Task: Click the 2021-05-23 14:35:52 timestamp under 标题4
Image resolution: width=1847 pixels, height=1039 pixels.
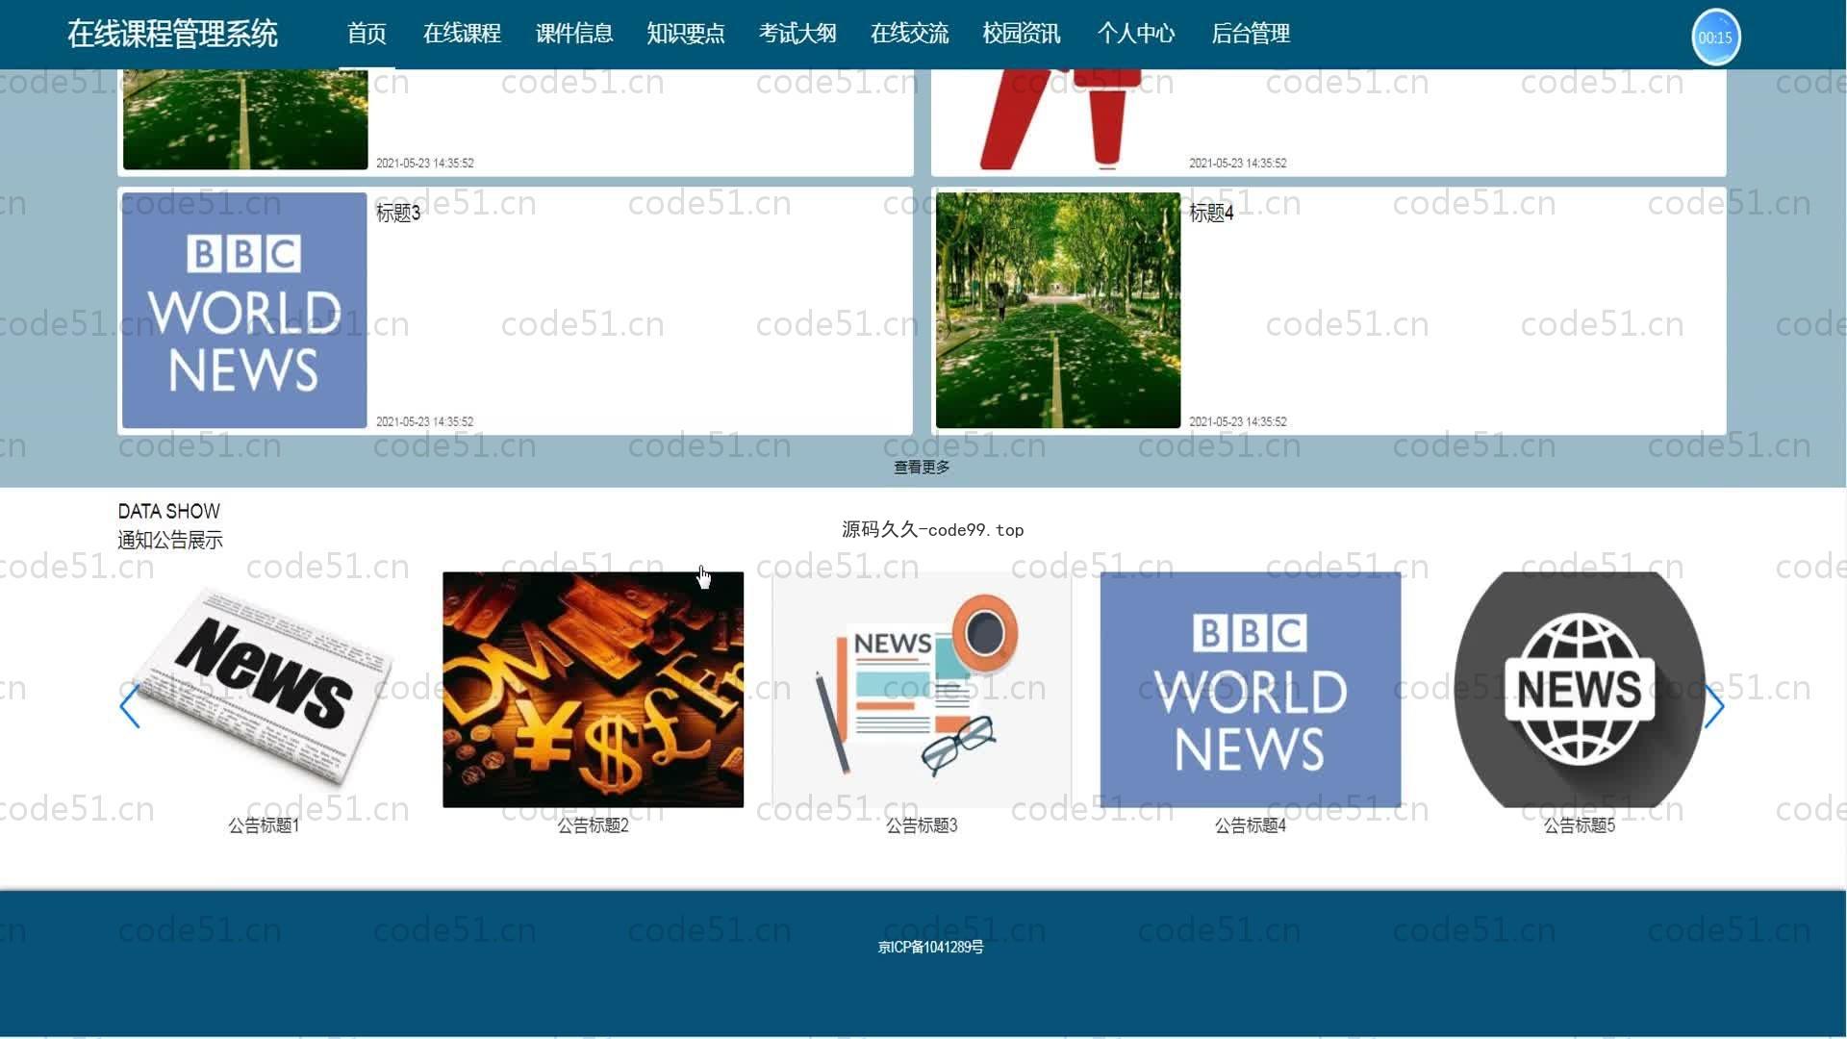Action: (x=1237, y=421)
